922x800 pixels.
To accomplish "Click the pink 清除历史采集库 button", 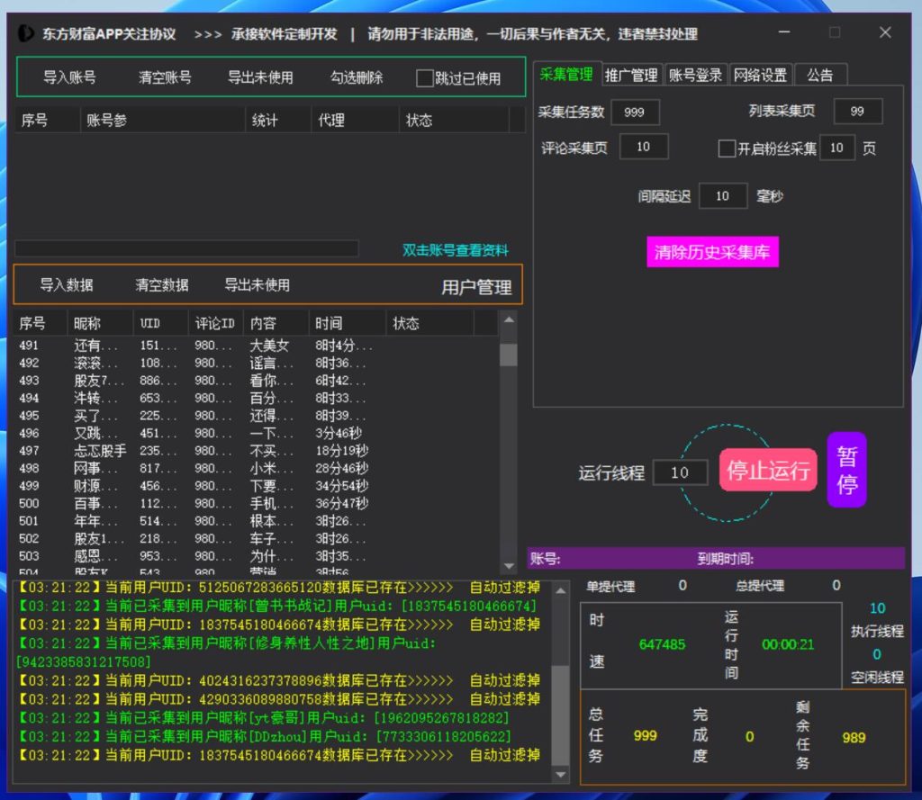I will coord(712,252).
